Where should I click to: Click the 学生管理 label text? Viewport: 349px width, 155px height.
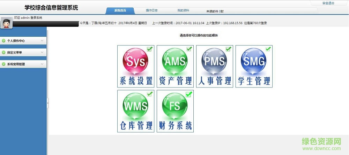click(x=254, y=81)
